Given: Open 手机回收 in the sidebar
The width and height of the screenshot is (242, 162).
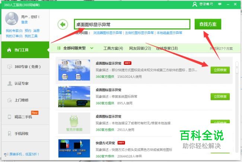Looking at the screenshot, I should point(25,133).
